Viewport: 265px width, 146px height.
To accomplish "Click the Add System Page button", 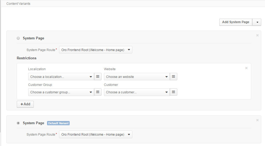I will pos(236,22).
